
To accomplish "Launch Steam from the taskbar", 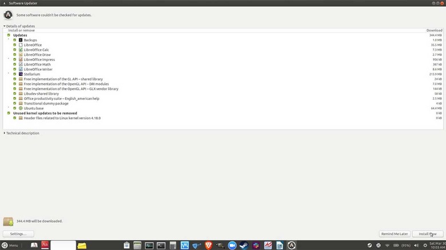I will [244, 245].
